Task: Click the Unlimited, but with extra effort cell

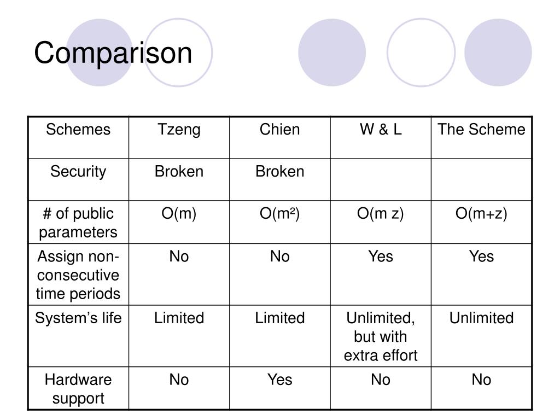Action: click(381, 337)
